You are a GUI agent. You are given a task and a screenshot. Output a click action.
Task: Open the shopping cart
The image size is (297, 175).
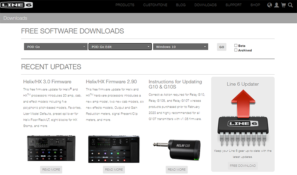283,5
